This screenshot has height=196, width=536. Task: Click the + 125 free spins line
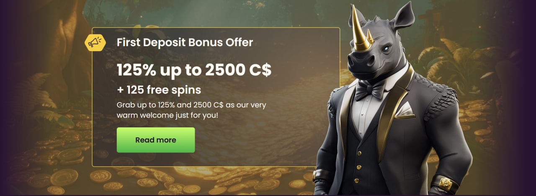coord(159,90)
